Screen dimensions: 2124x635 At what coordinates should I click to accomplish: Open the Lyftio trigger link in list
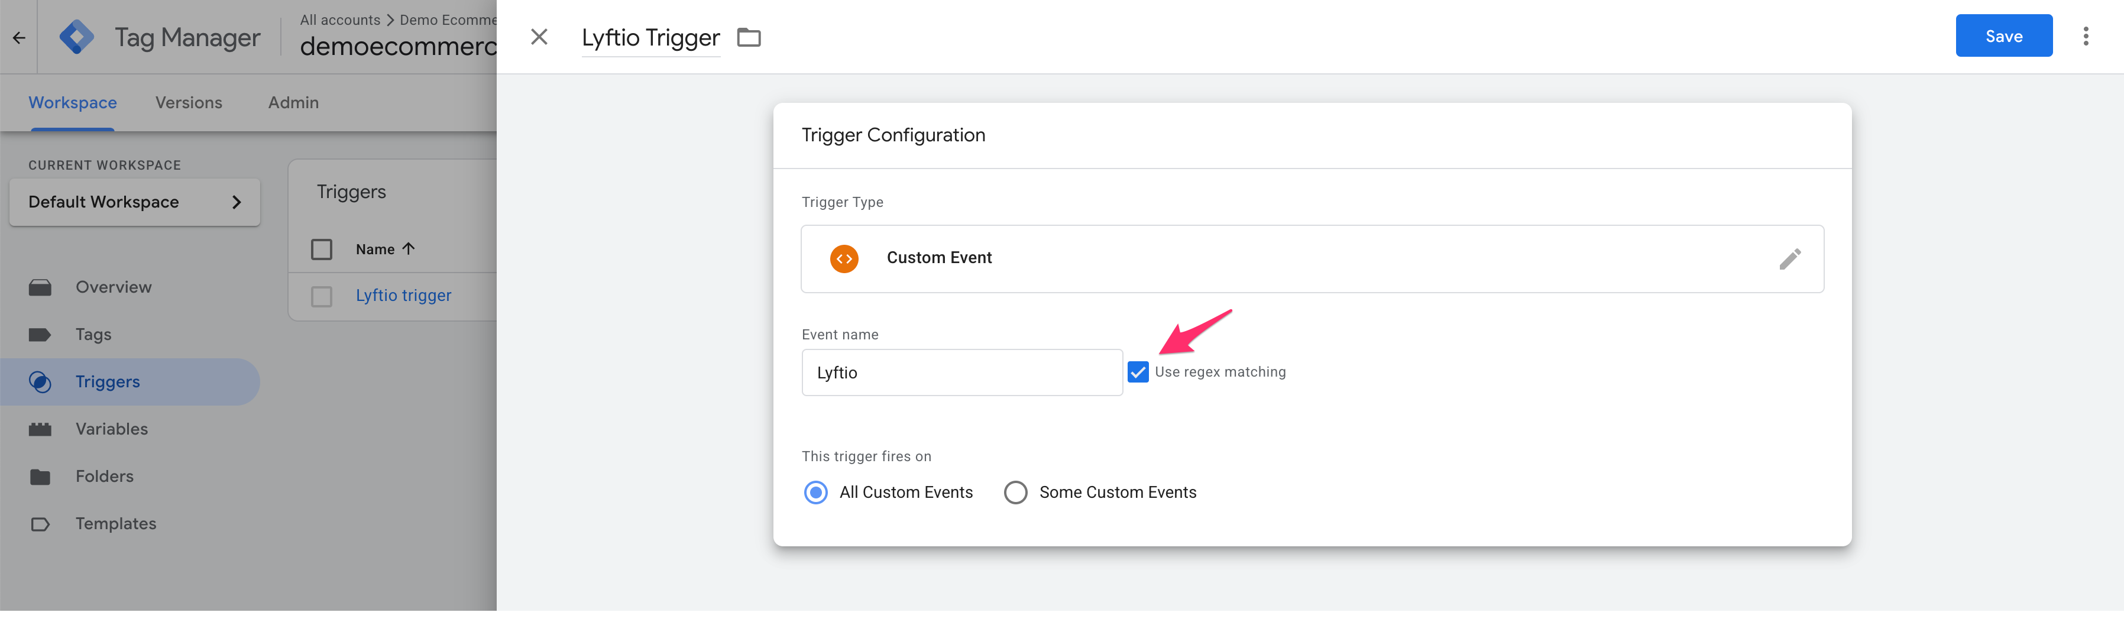click(403, 295)
